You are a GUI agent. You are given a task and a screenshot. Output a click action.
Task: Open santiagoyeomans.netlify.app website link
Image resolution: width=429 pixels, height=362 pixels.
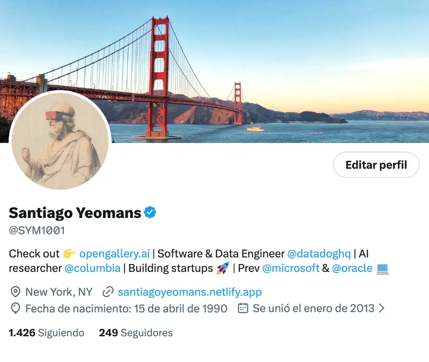pos(189,292)
